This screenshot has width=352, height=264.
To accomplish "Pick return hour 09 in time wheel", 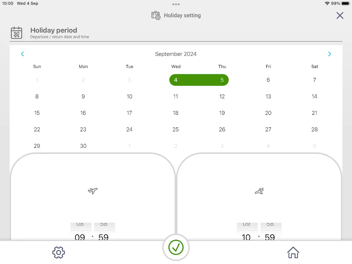I will pyautogui.click(x=246, y=224).
